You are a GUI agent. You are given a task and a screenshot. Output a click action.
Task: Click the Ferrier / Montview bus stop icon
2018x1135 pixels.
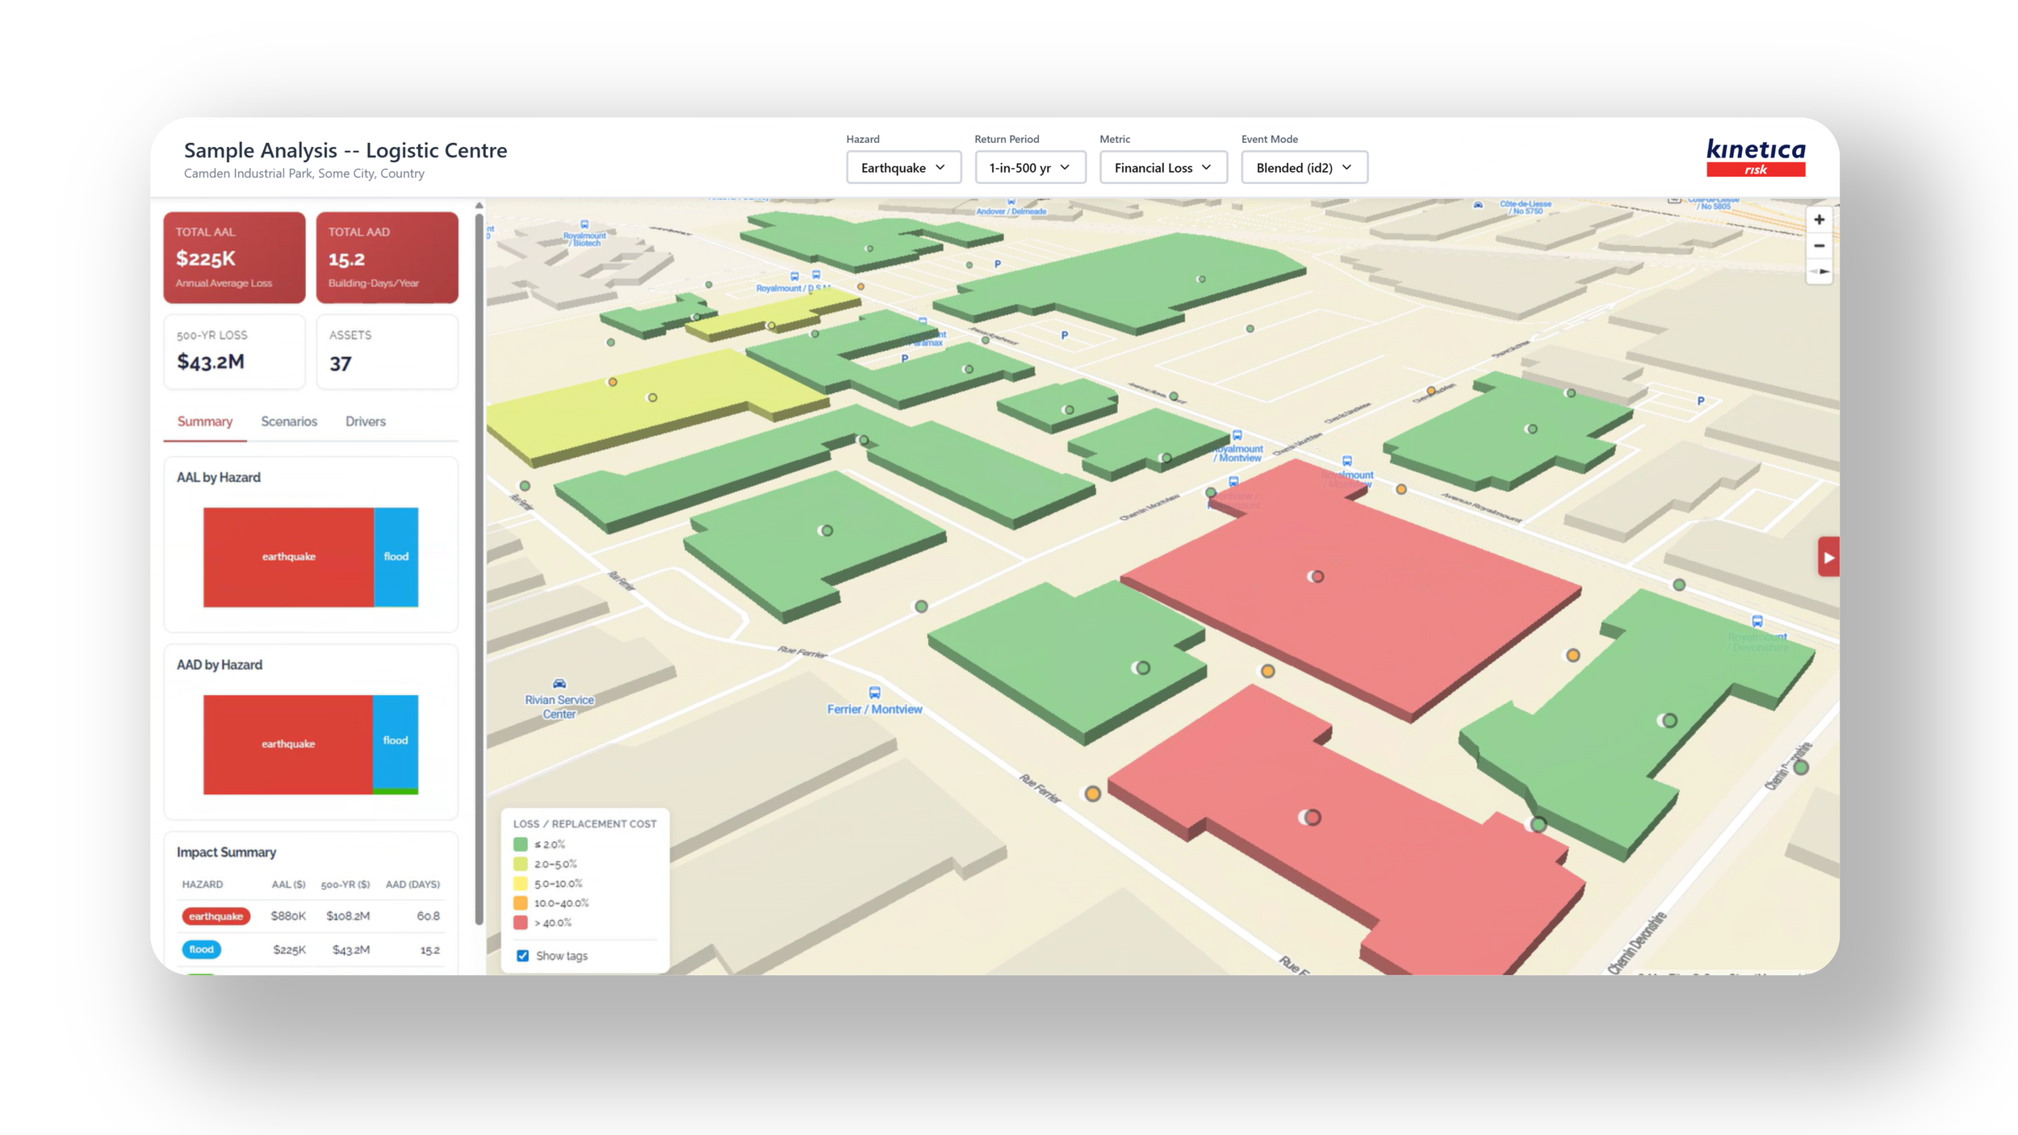pos(874,693)
